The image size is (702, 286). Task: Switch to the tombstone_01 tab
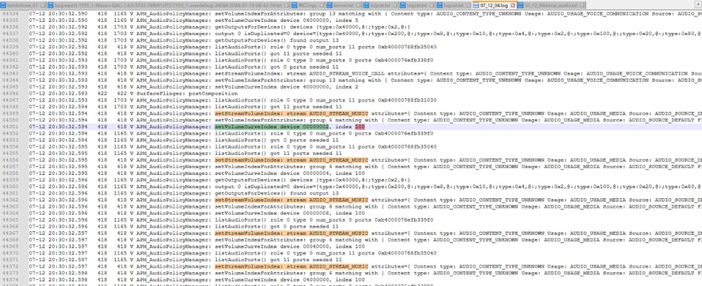tap(23, 5)
